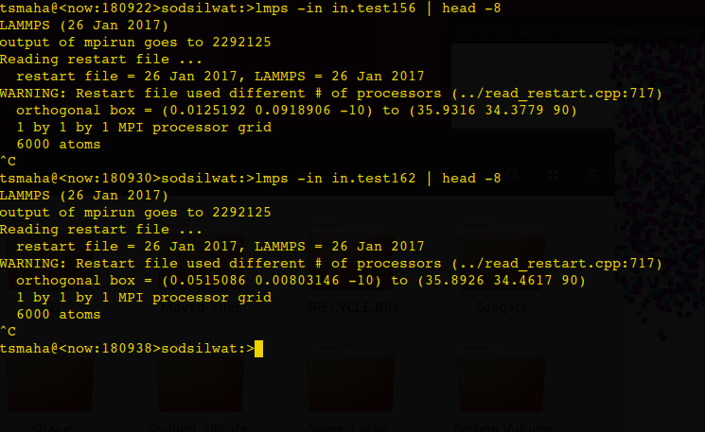Click the in.test162 command line

tap(251, 179)
